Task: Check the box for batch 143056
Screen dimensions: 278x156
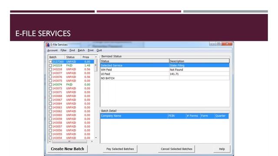Action: (50, 130)
